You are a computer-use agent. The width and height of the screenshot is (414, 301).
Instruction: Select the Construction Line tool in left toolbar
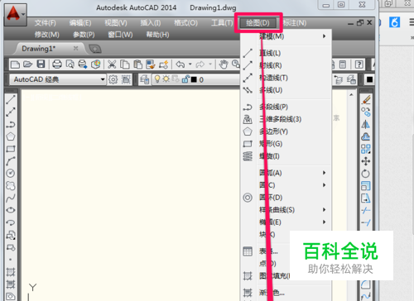point(11,112)
